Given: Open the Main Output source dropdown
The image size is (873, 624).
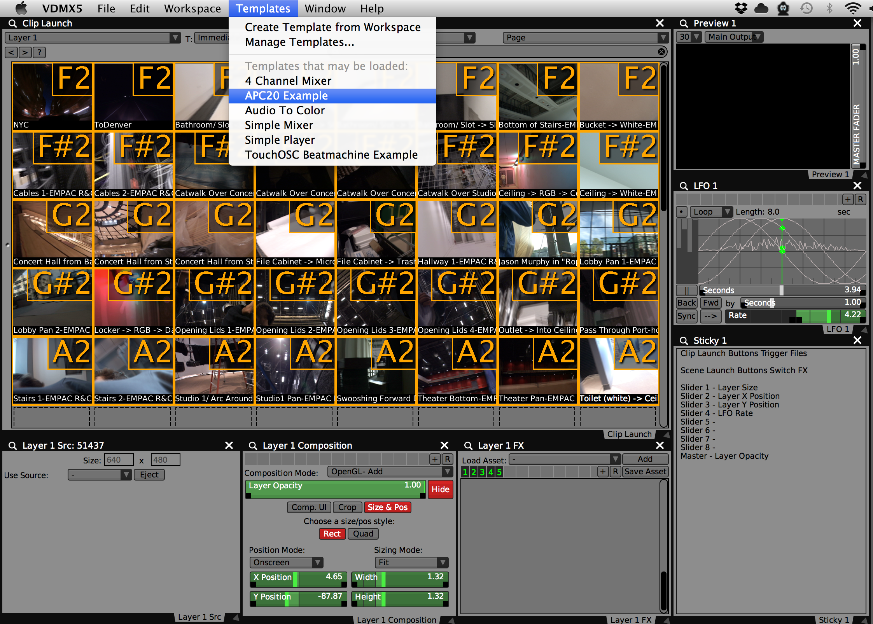Looking at the screenshot, I should pos(734,37).
